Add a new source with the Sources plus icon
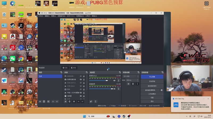The image size is (213, 119). click(65, 102)
